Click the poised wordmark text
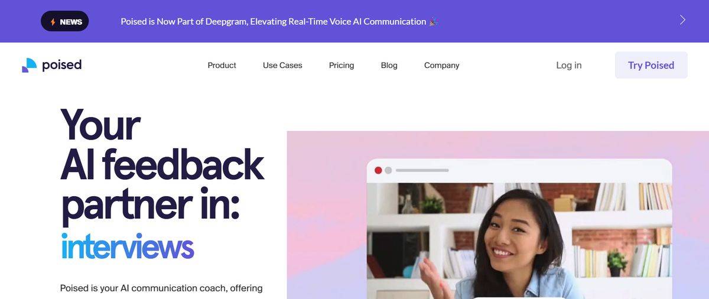 click(x=61, y=65)
